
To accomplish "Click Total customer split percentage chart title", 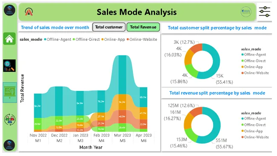I will [x=217, y=28].
